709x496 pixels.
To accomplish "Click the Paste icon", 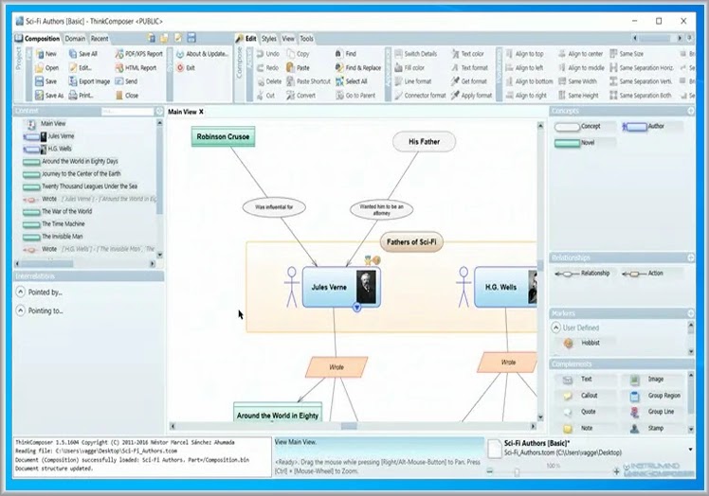I will tap(290, 68).
